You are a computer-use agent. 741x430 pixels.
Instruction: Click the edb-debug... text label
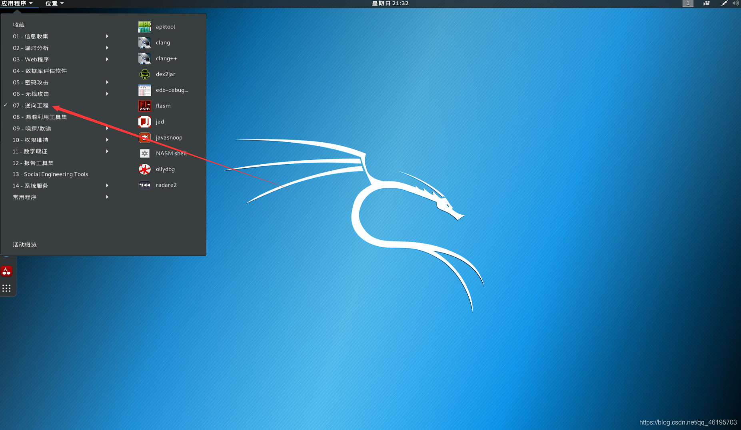[172, 90]
